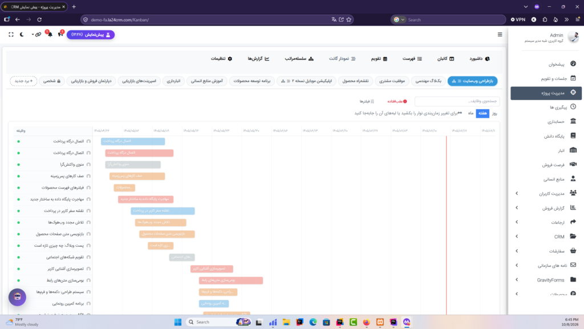Switch the timeline scale to ماه
The width and height of the screenshot is (584, 329).
point(471,113)
